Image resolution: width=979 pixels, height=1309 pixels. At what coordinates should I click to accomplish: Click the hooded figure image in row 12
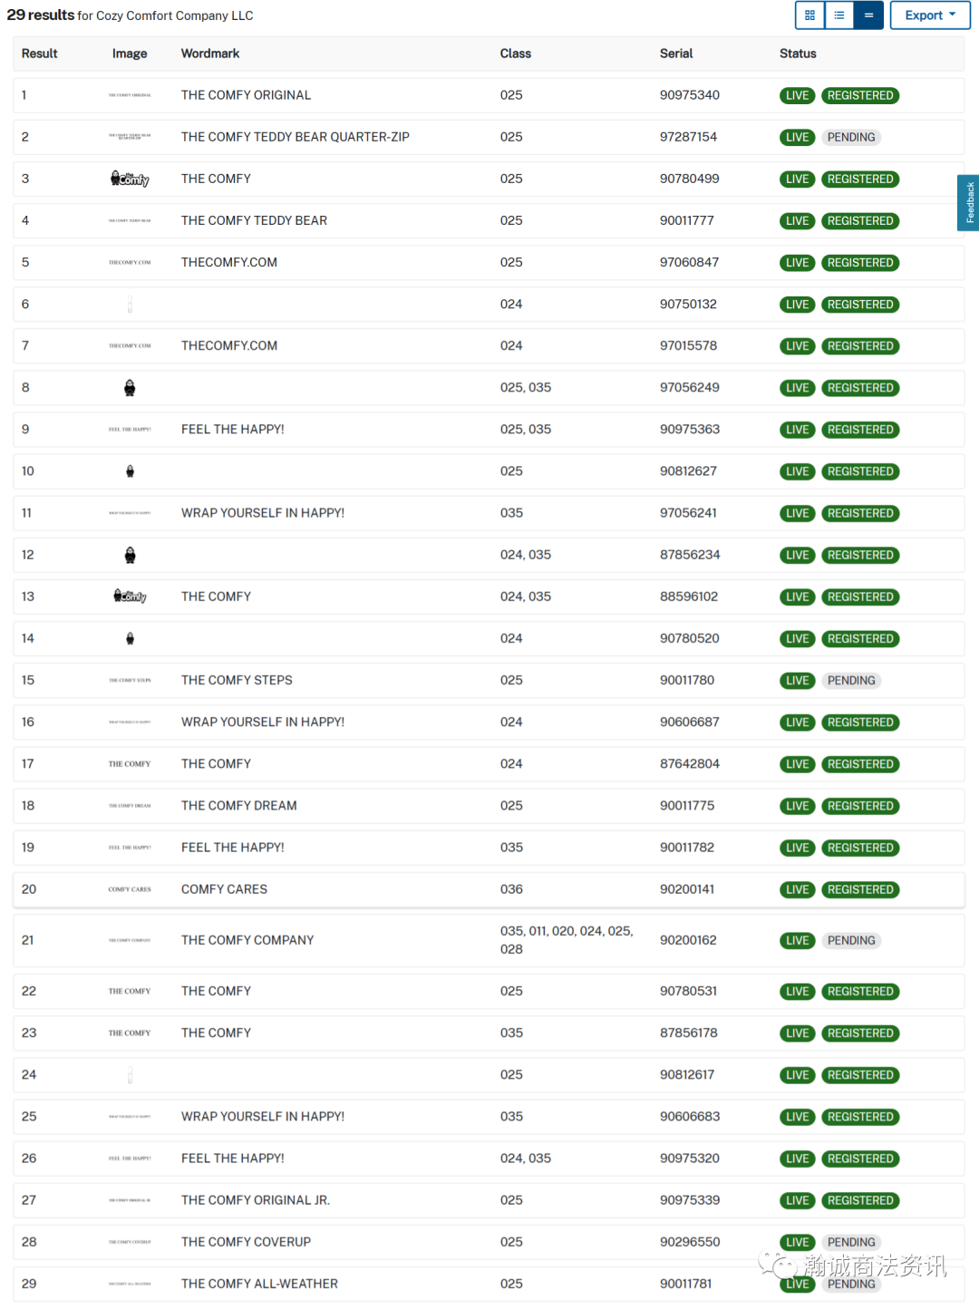point(130,555)
